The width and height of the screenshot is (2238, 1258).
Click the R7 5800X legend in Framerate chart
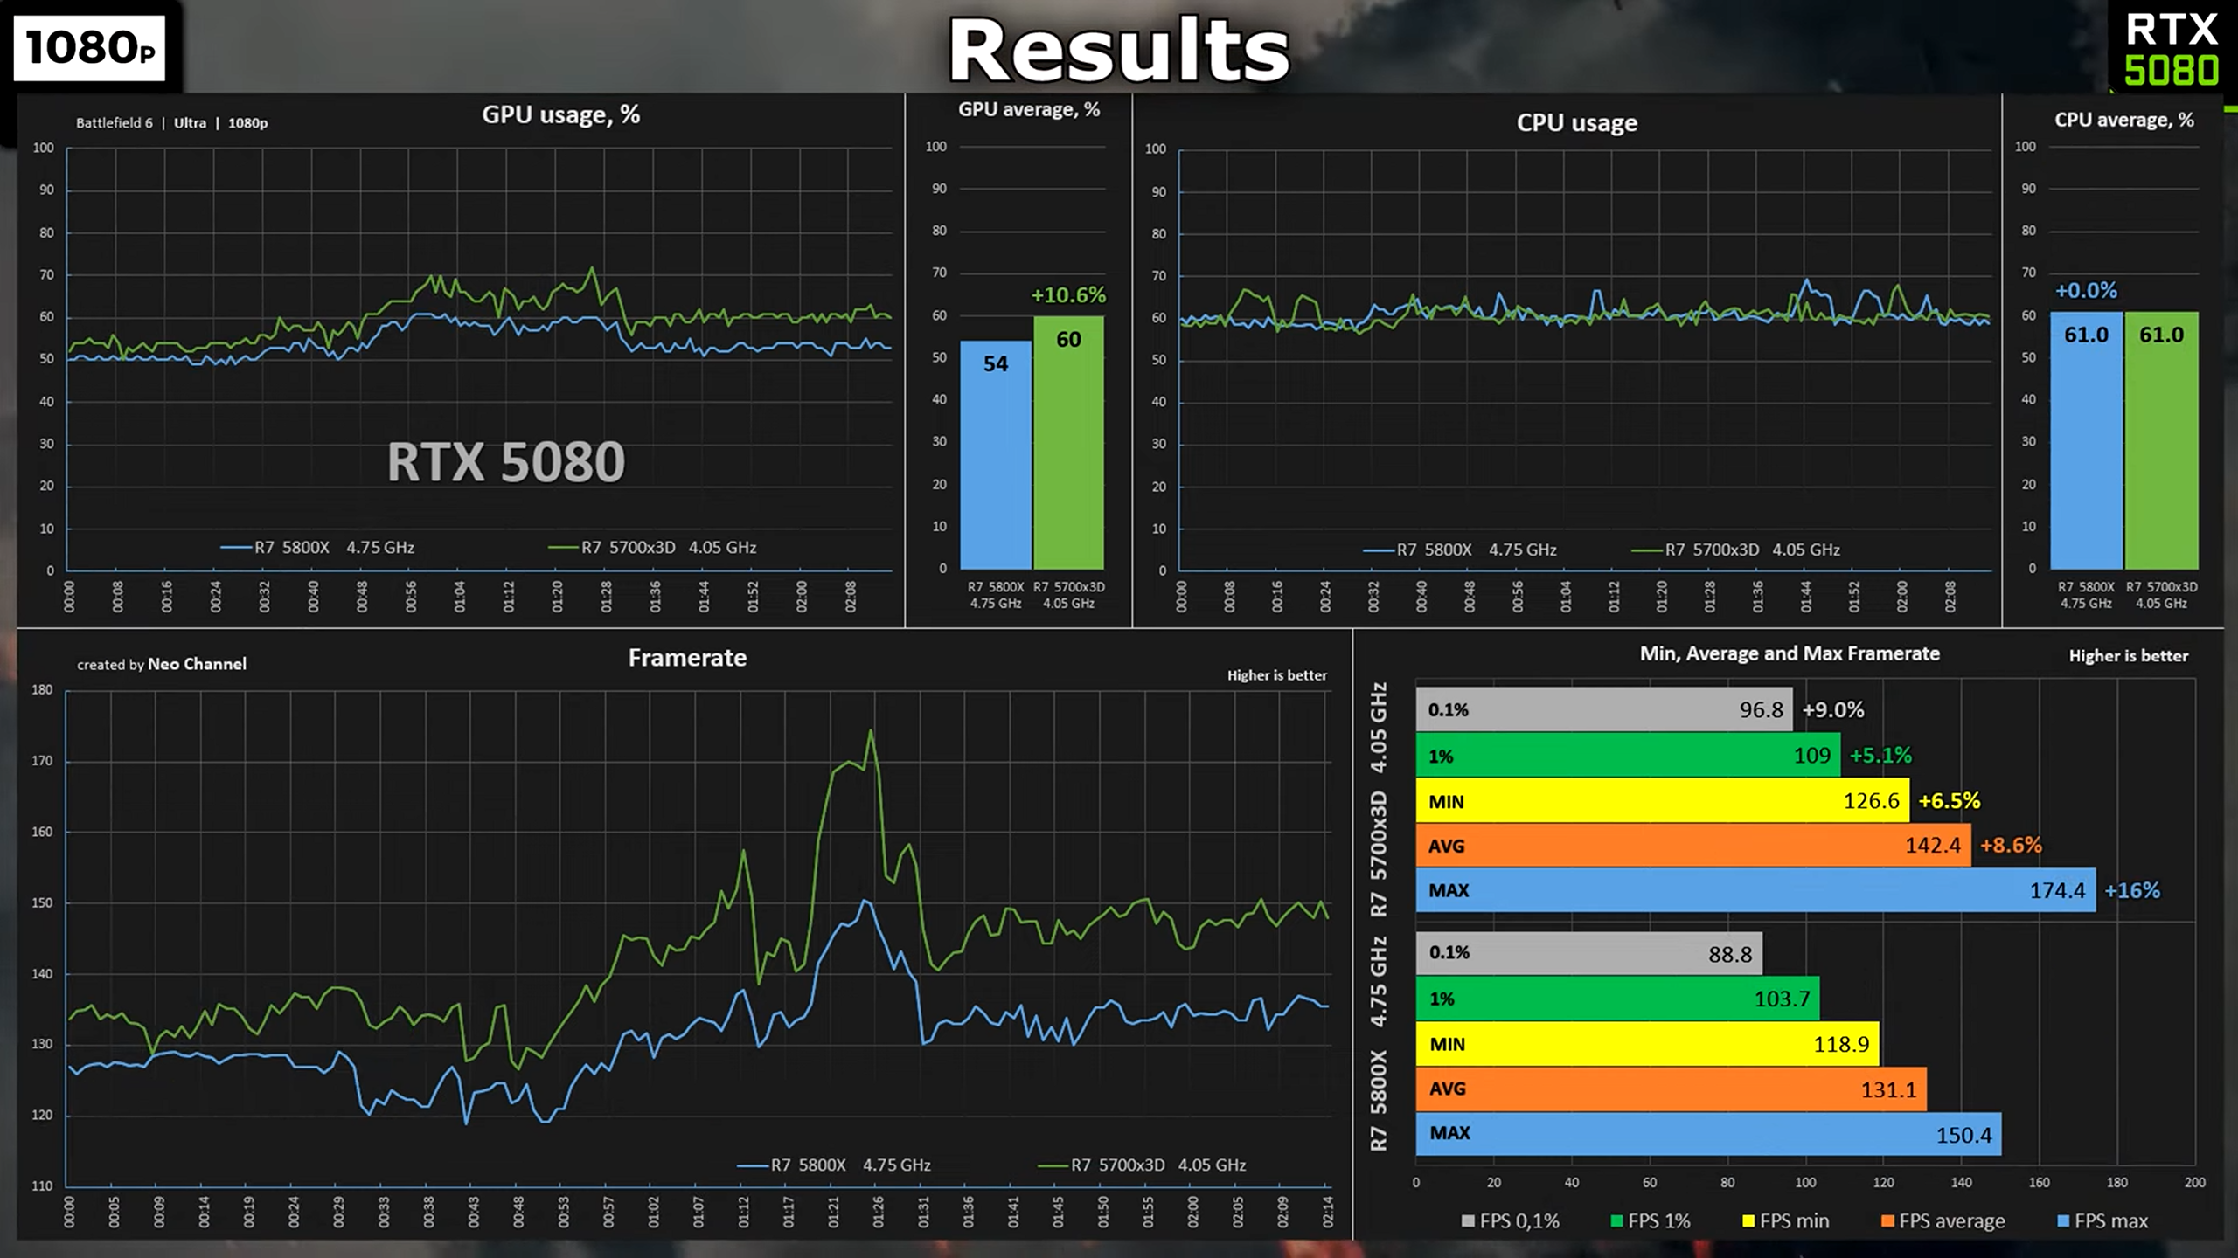pos(834,1165)
